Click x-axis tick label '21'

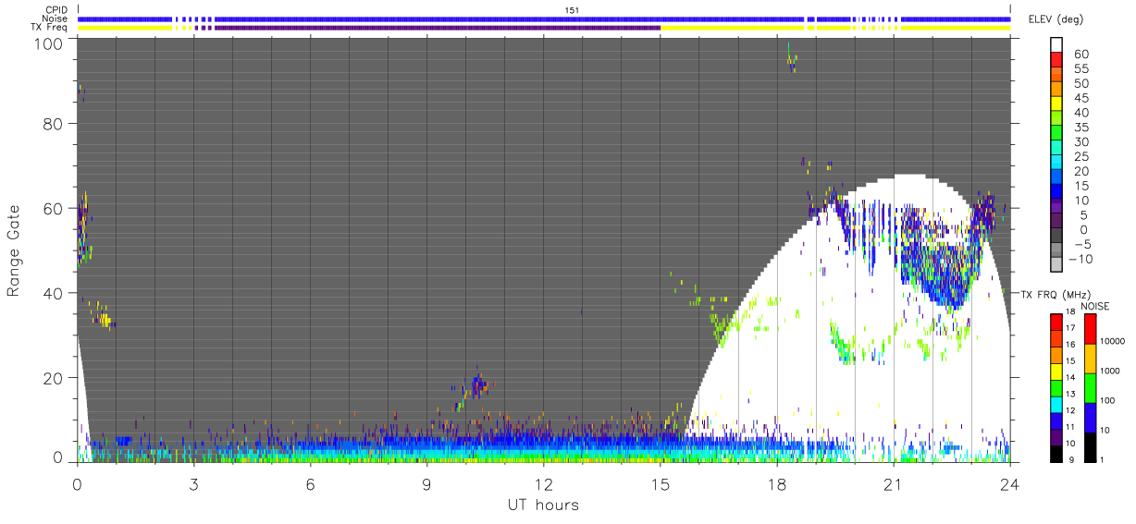pos(893,484)
